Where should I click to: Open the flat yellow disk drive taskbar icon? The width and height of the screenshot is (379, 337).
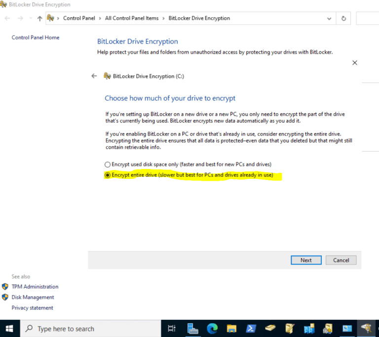coord(270,328)
